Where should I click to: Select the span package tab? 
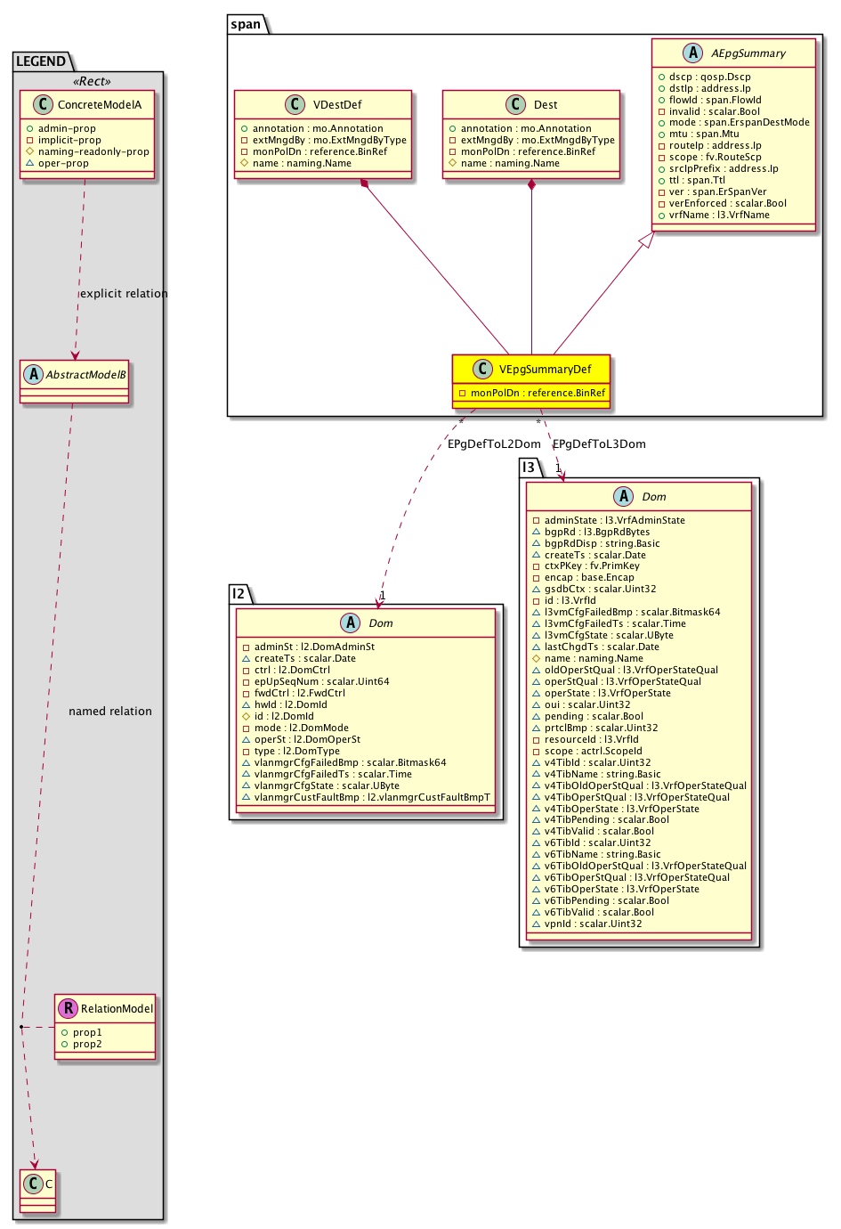(246, 24)
